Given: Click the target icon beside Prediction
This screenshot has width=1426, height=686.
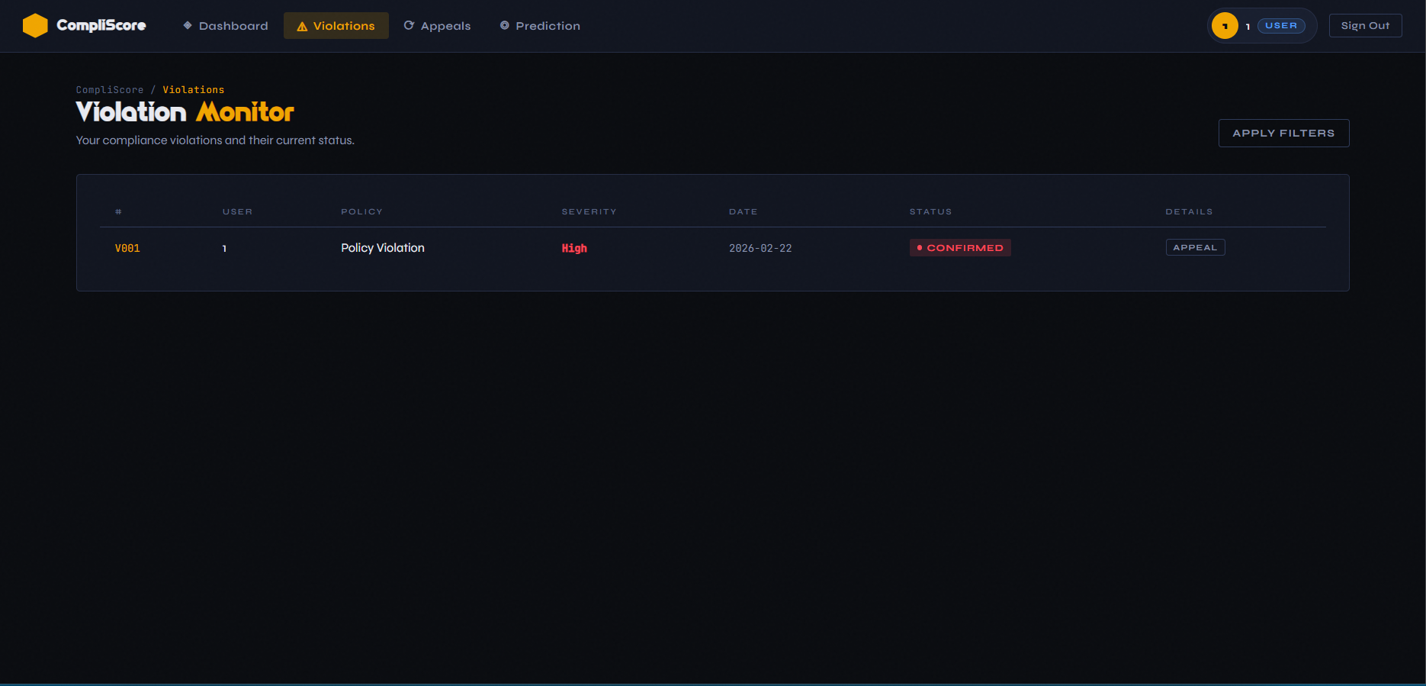Looking at the screenshot, I should [x=505, y=26].
